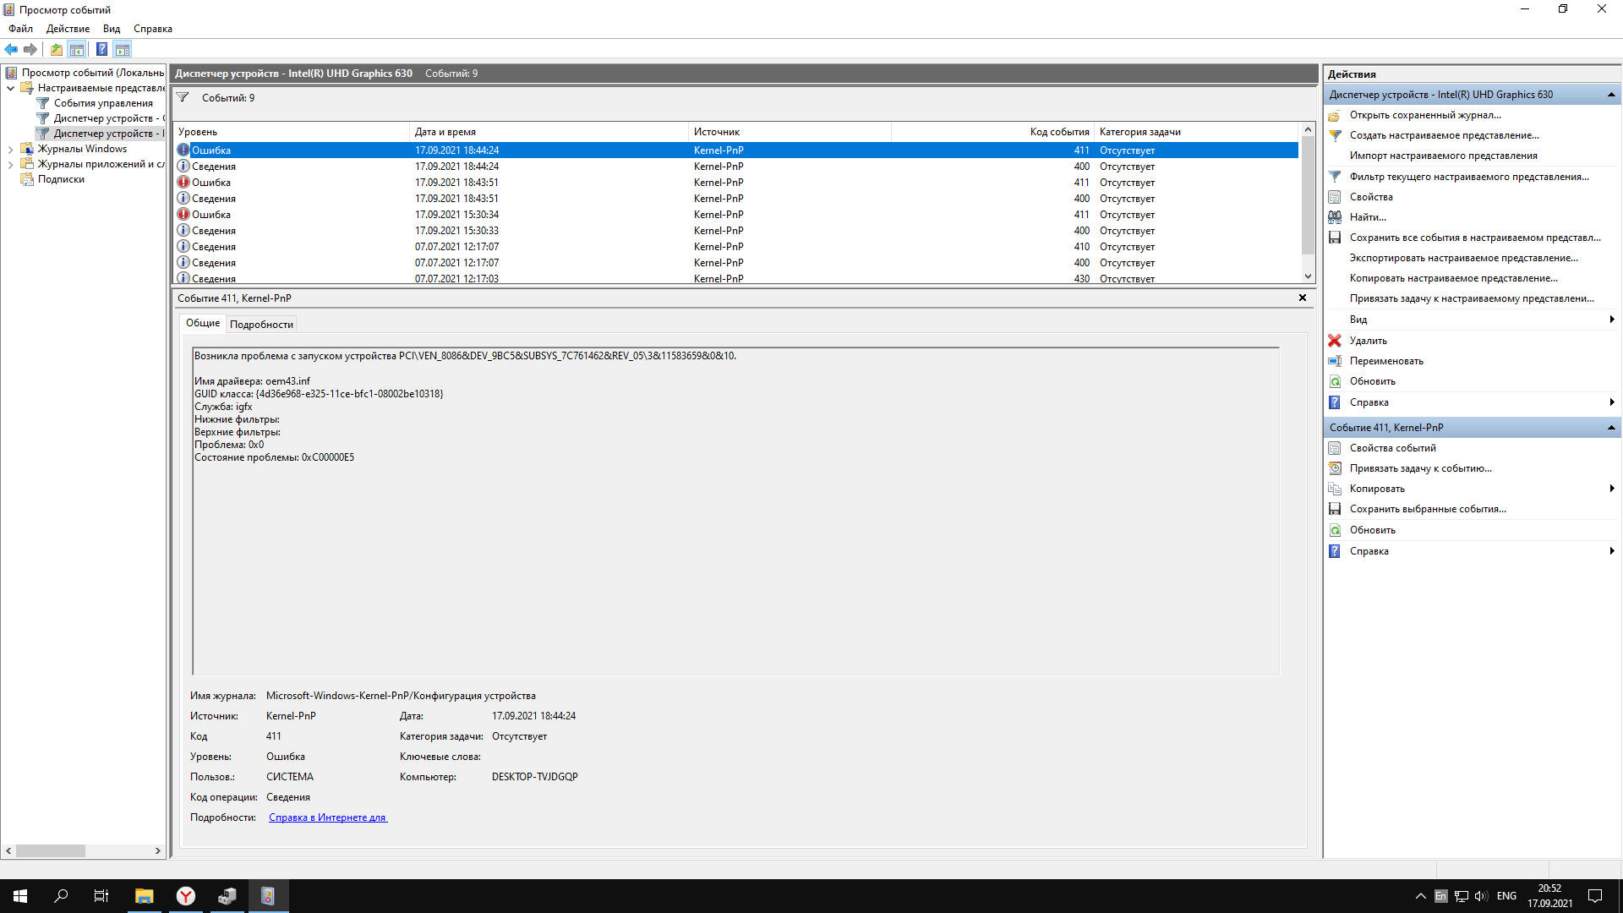Switch to the Подробности tab
The image size is (1623, 913).
click(261, 325)
